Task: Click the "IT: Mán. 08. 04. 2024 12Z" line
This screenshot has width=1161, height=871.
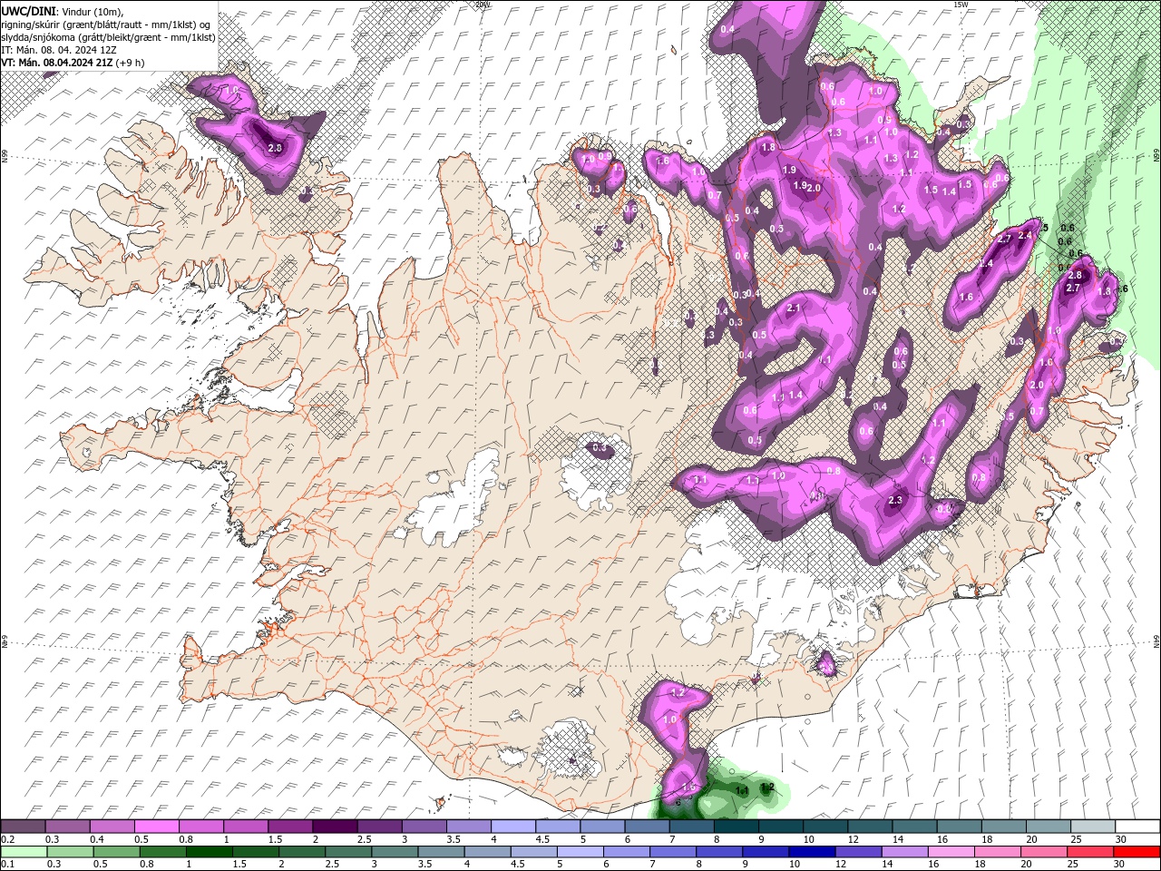Action: (59, 50)
